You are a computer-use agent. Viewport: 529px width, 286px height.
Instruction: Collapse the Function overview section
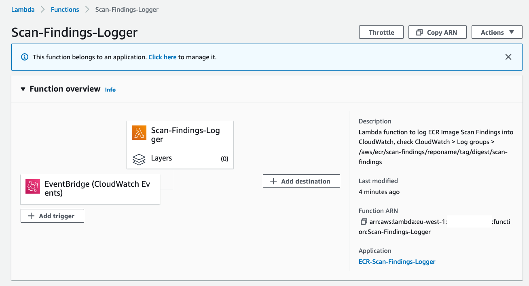23,89
